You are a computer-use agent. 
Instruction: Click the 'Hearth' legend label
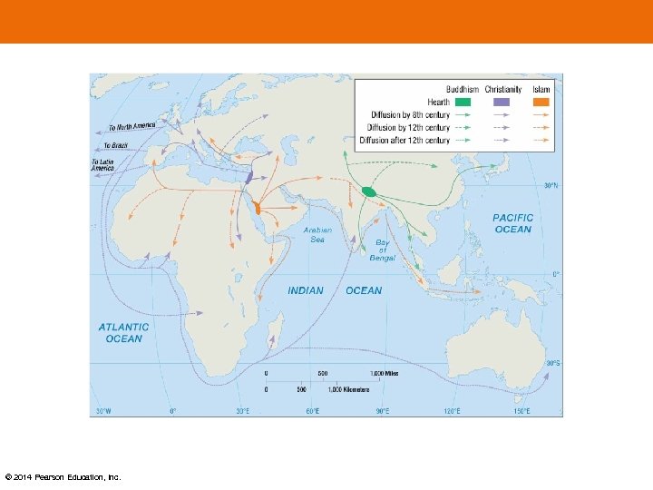pyautogui.click(x=439, y=102)
